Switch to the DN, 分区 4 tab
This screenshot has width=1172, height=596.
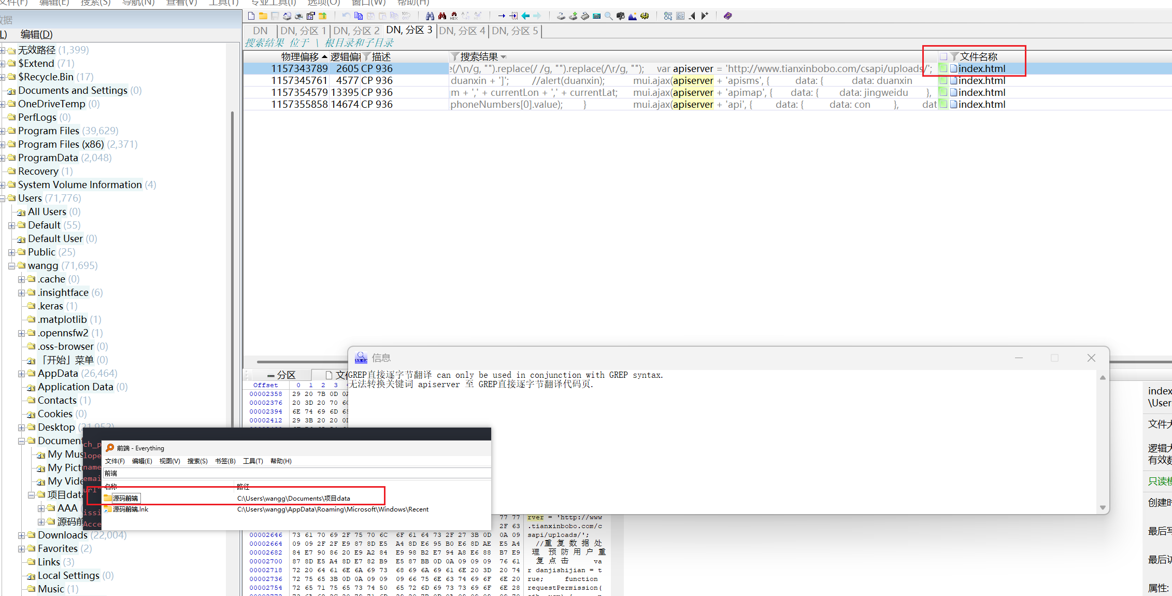click(462, 31)
